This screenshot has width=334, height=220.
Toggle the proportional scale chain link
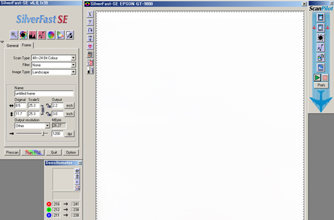[43, 110]
